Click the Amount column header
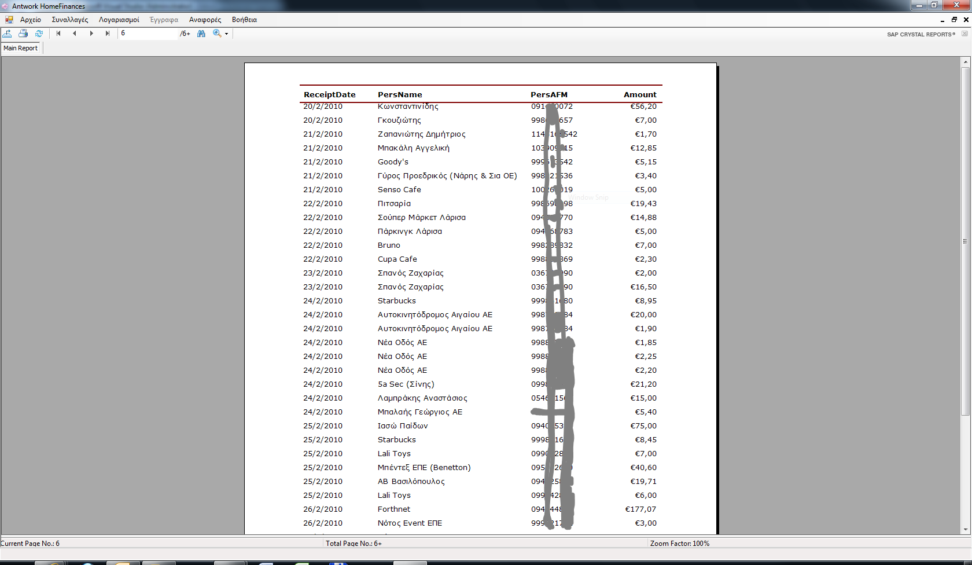 click(640, 94)
